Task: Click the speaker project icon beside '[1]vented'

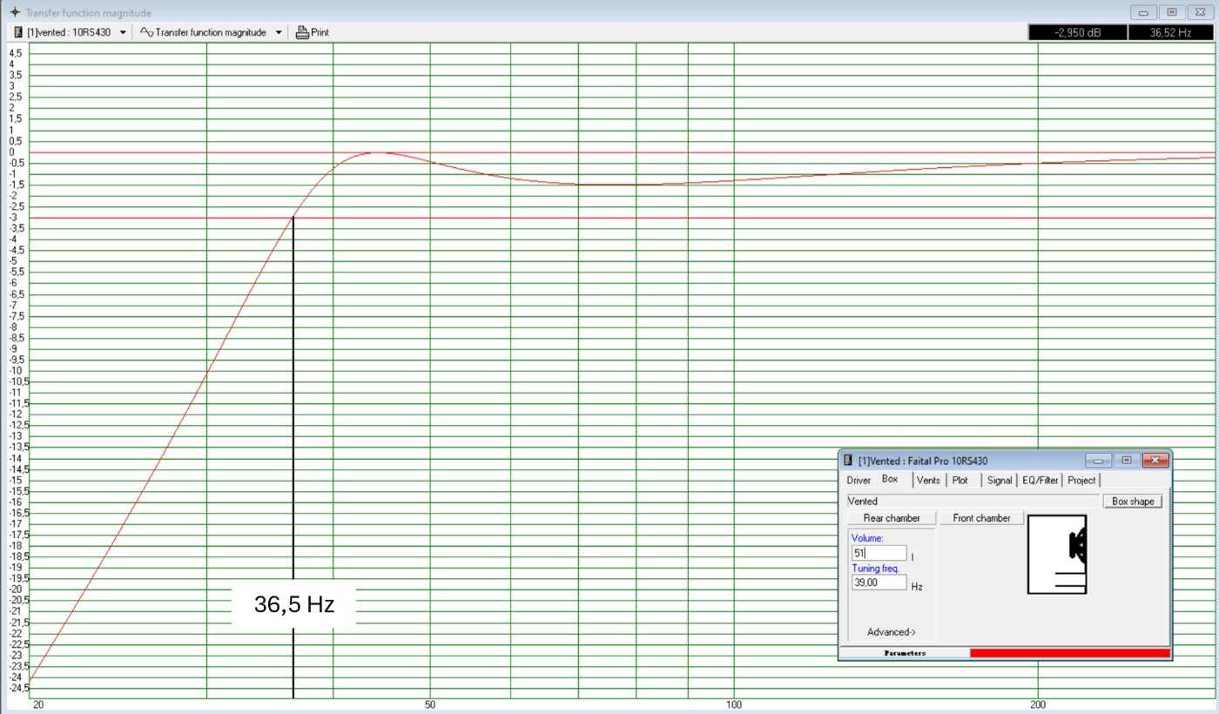Action: (x=19, y=32)
